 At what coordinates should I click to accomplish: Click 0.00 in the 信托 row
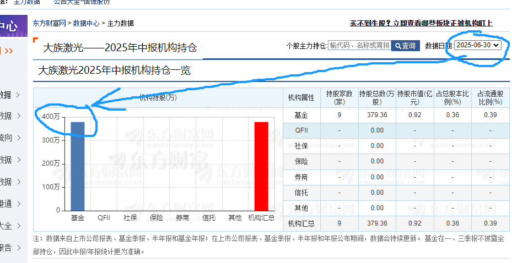click(x=377, y=193)
